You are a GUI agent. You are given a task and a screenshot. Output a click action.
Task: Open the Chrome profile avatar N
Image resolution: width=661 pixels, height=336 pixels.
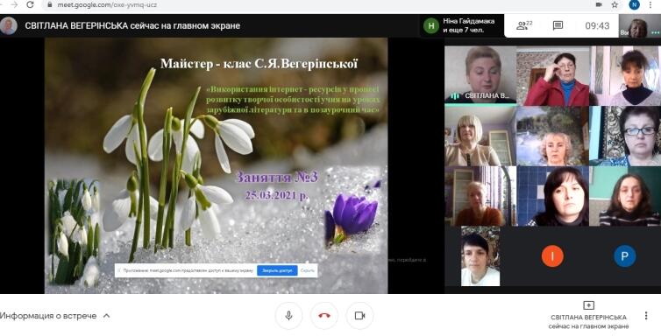(x=634, y=4)
